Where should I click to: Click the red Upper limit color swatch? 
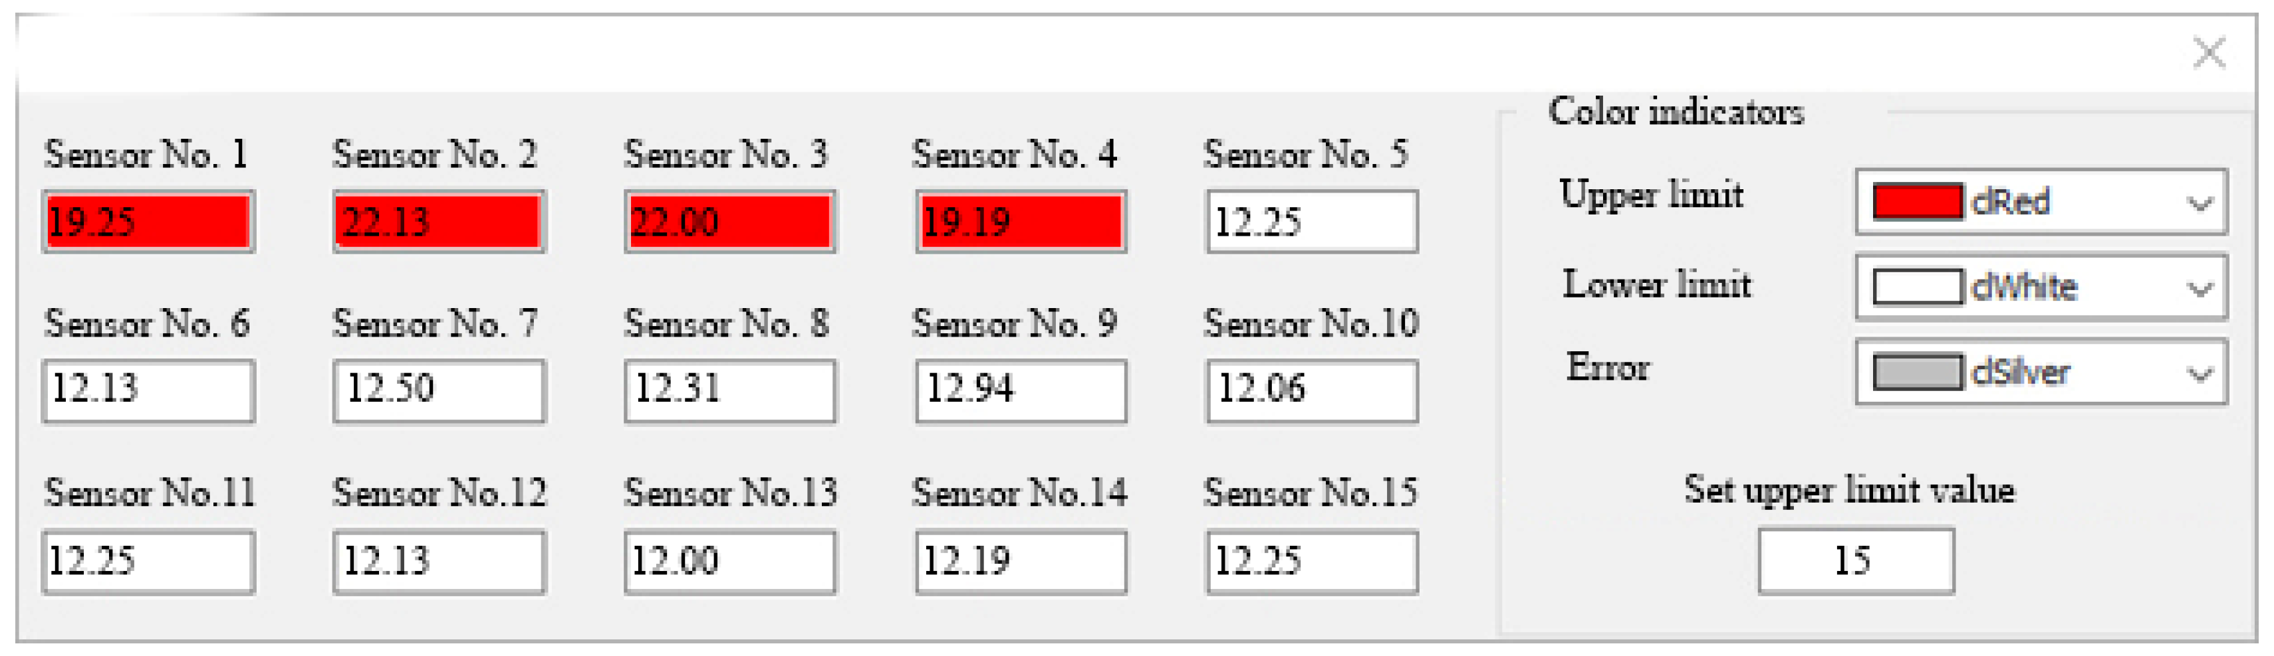click(1916, 202)
